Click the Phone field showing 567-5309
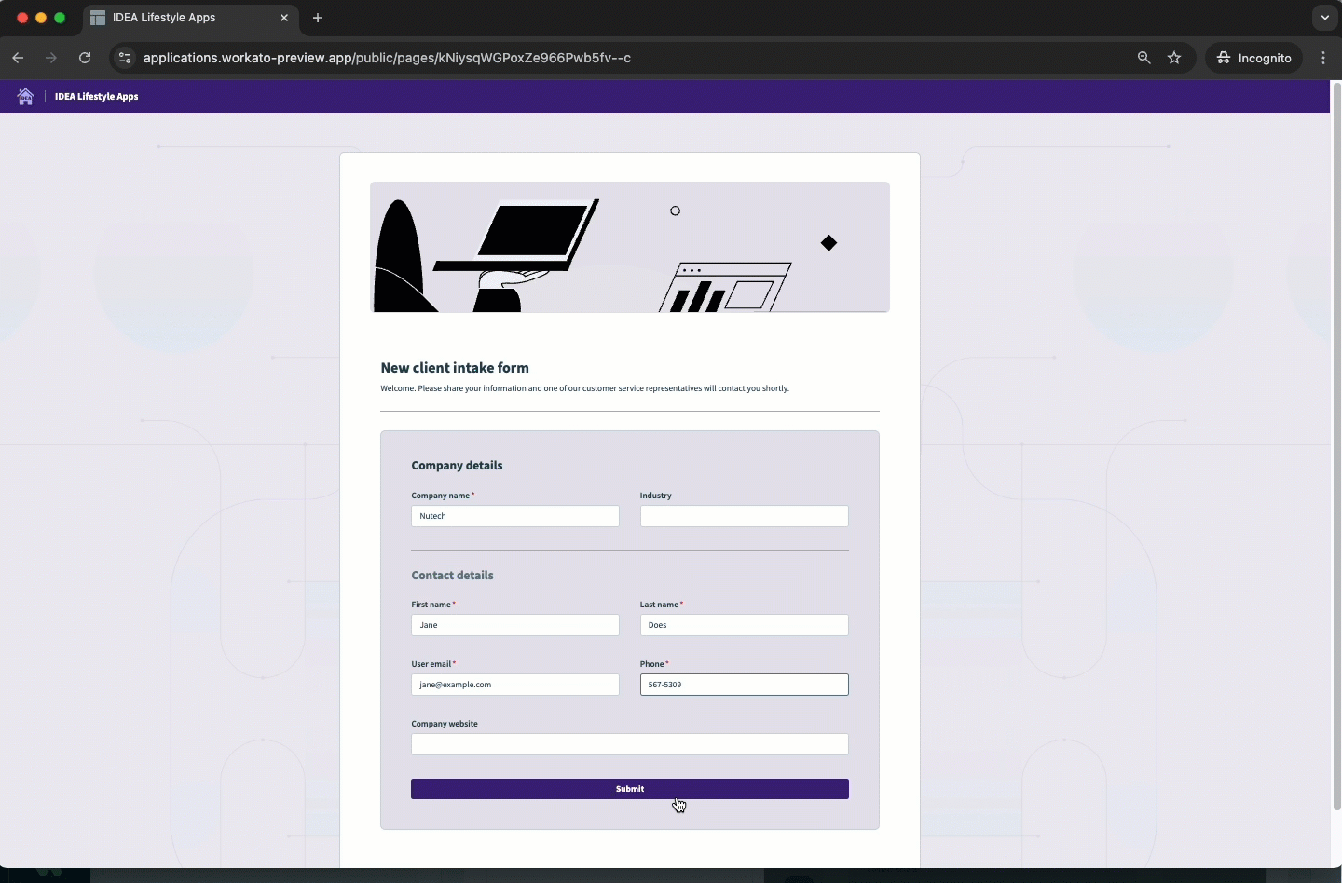Screen dimensions: 1342x883 coord(744,685)
